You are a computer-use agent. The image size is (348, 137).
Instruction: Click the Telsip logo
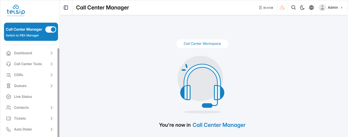16,11
